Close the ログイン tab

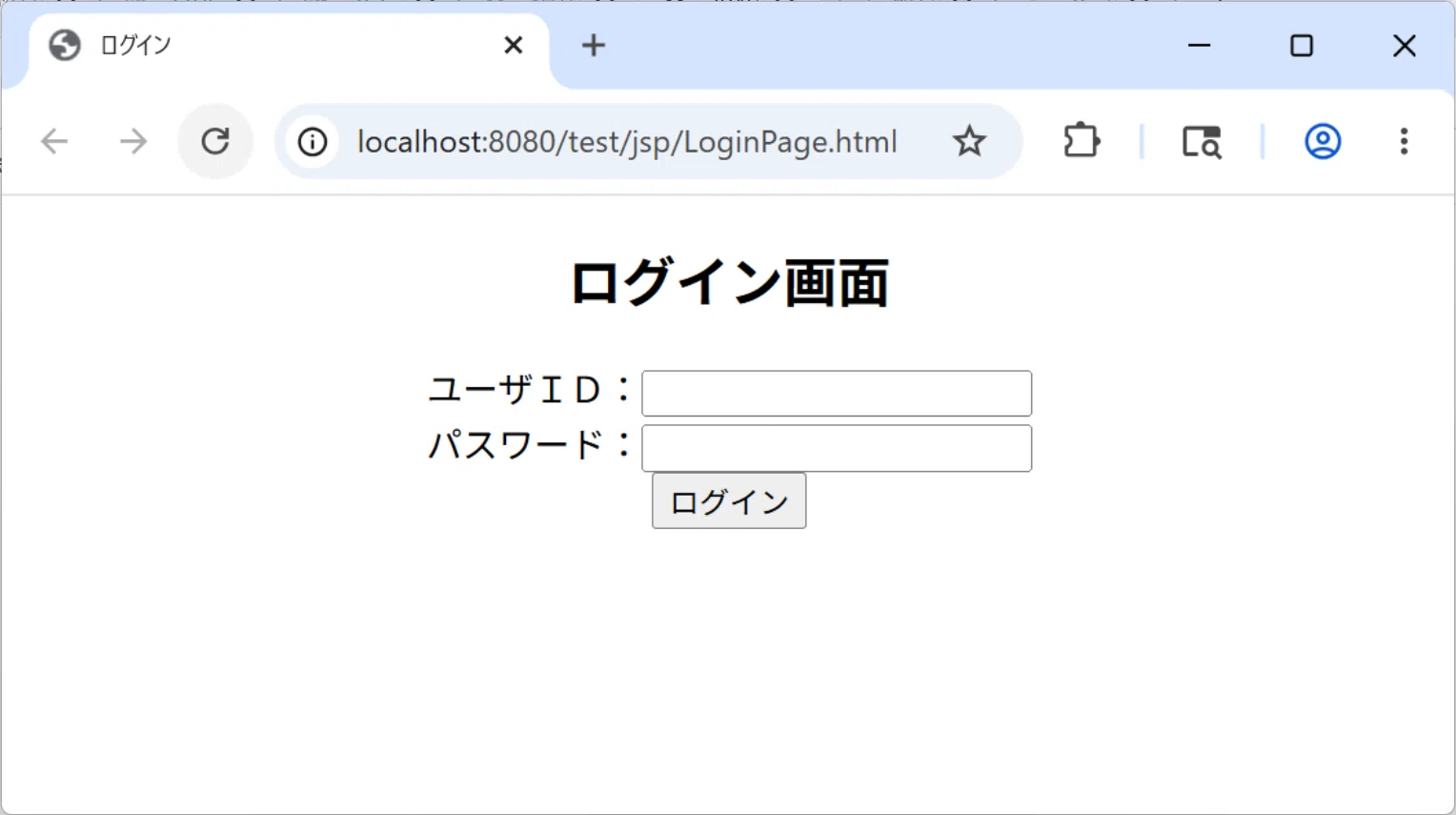coord(514,45)
